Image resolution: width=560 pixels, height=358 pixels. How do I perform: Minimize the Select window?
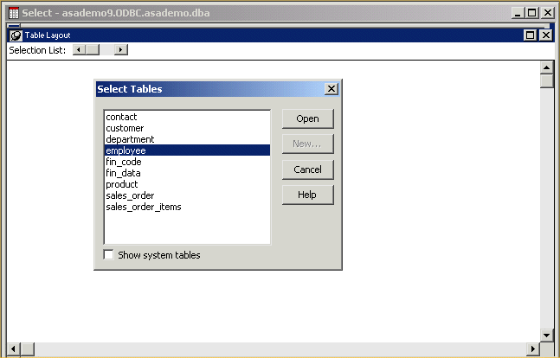517,13
